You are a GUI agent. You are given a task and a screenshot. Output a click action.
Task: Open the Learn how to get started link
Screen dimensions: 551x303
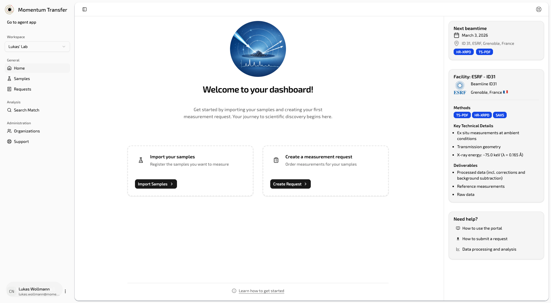261,291
